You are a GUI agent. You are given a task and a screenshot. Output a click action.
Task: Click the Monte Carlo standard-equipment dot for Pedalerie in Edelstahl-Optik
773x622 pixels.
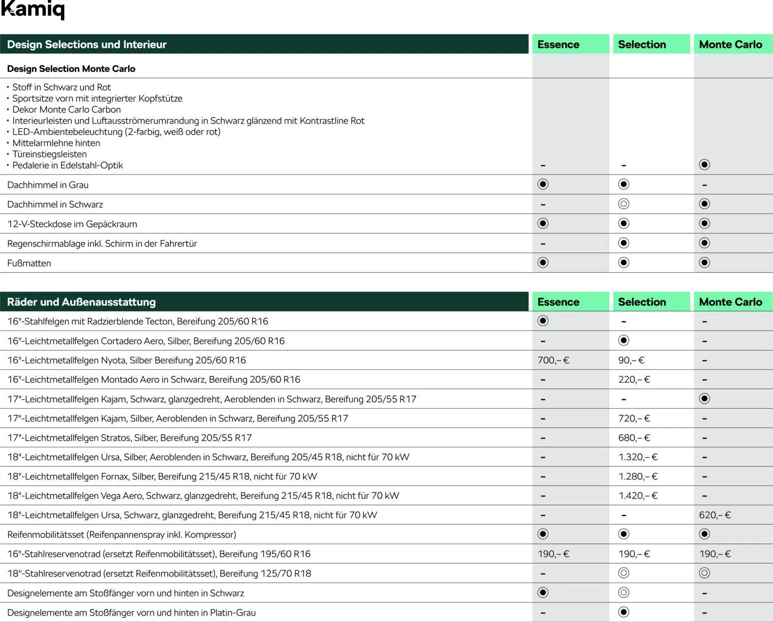704,164
